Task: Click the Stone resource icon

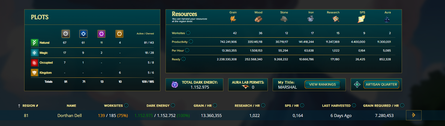Action: pos(284,19)
